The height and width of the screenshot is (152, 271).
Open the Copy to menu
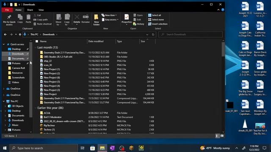point(67,20)
